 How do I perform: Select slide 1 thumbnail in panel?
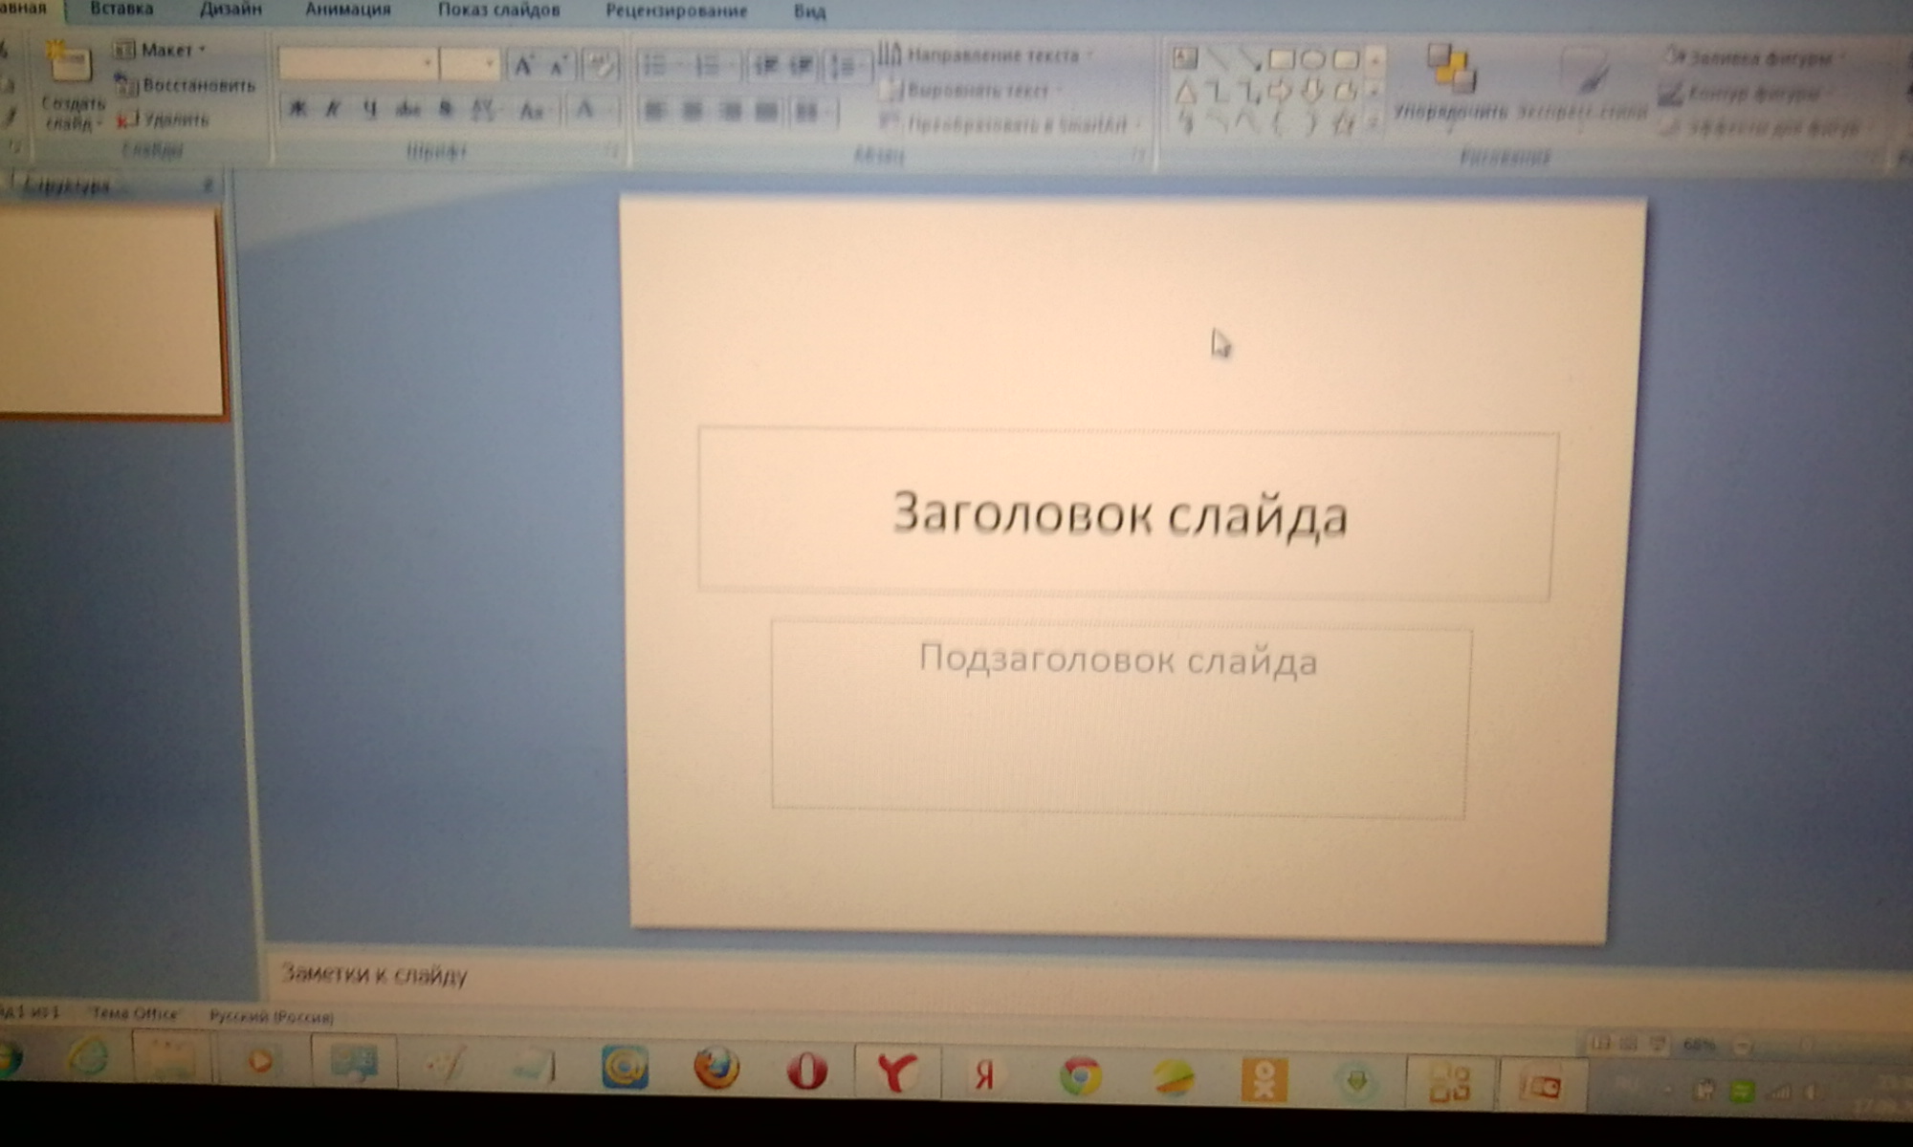click(111, 314)
